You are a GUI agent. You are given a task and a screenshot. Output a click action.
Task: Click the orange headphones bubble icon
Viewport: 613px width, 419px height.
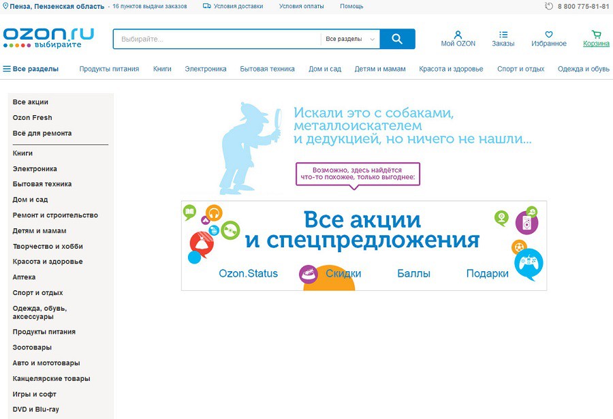[x=214, y=213]
